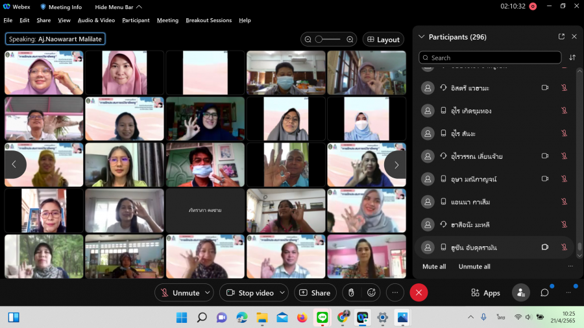584x328 pixels.
Task: Open the chat panel icon
Action: coord(544,293)
